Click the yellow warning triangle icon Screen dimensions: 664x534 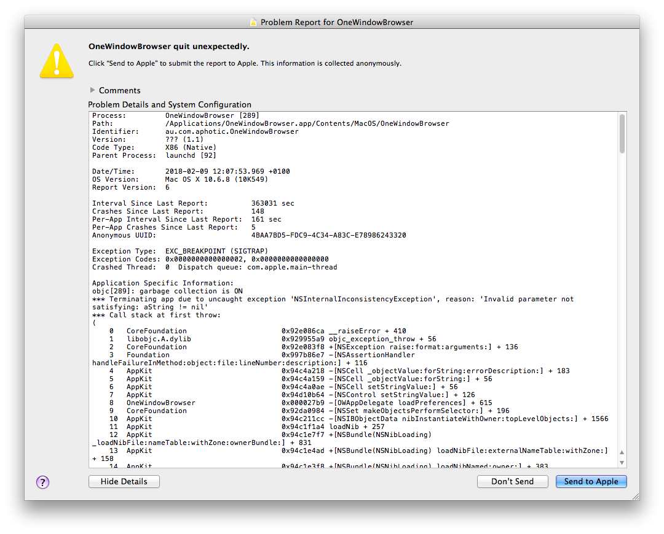57,61
